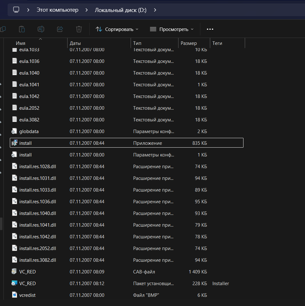
Task: Select the eula.1036 file icon
Action: click(15, 61)
